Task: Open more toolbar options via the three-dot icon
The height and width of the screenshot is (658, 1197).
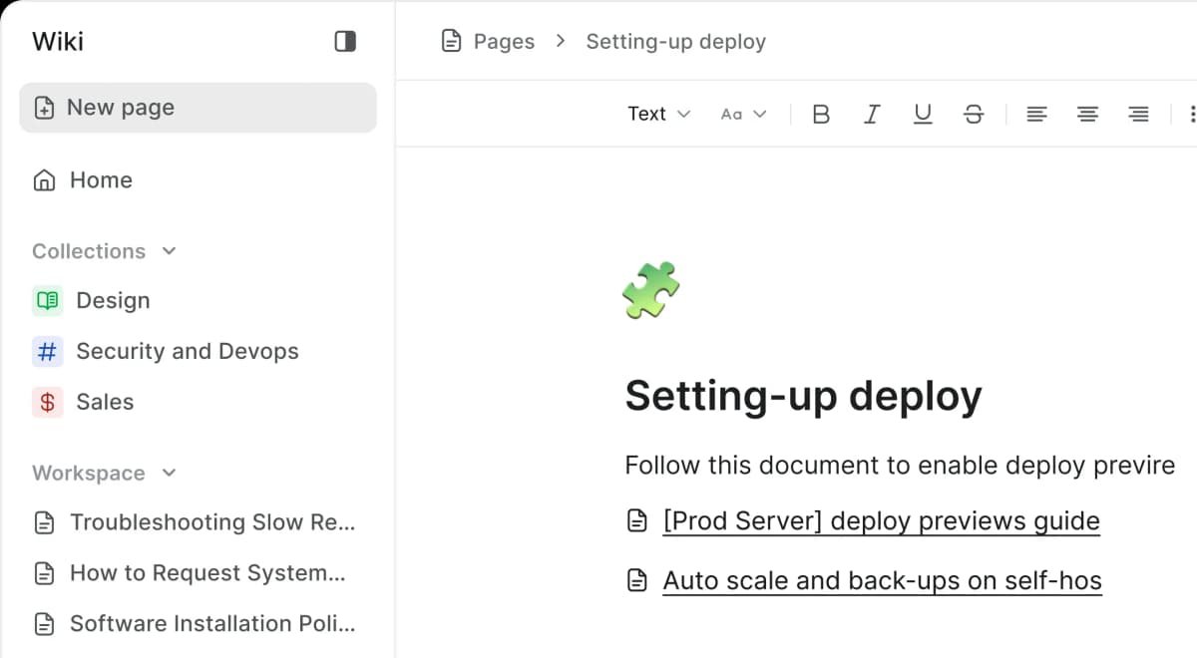Action: coord(1192,113)
